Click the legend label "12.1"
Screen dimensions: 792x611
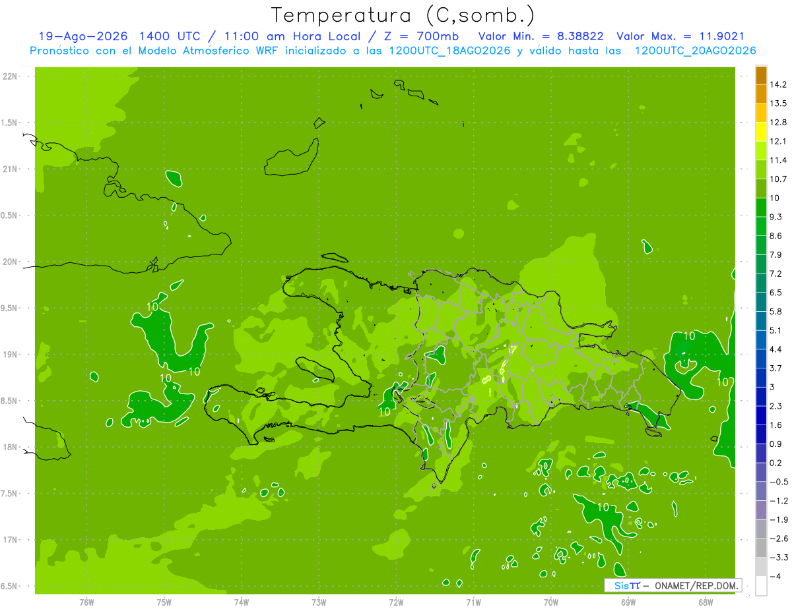[779, 141]
